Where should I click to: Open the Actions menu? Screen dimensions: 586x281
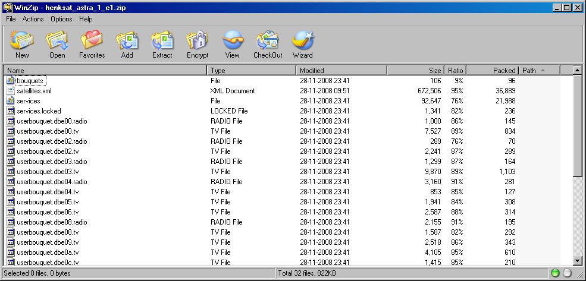point(33,19)
